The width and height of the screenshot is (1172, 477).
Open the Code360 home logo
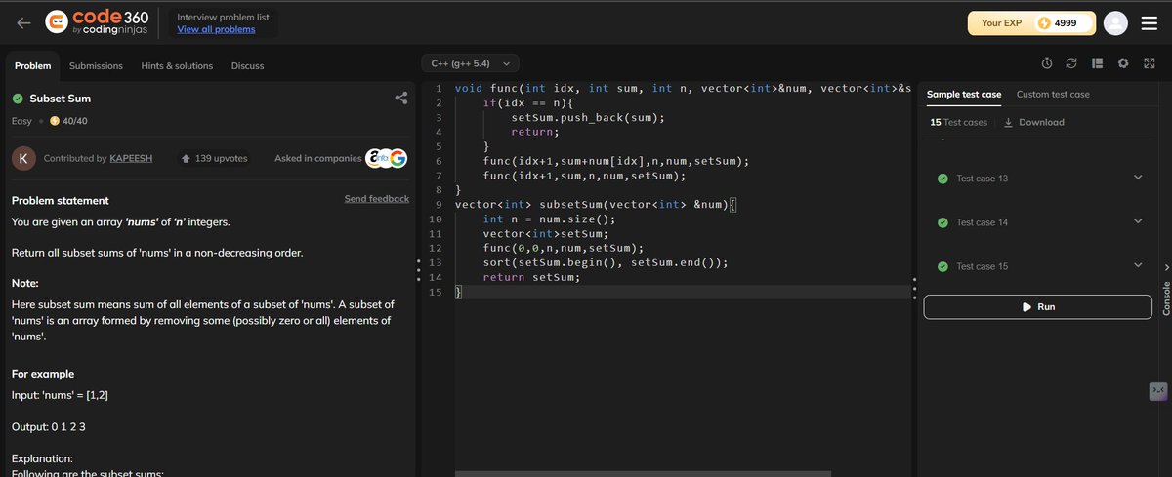pos(98,22)
